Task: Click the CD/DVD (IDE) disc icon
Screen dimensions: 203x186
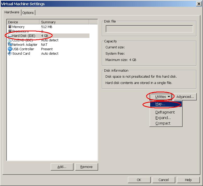Action: coord(10,40)
